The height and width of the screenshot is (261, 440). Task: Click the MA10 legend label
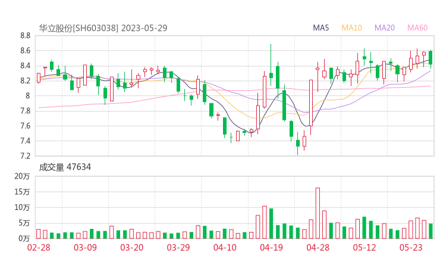click(351, 28)
